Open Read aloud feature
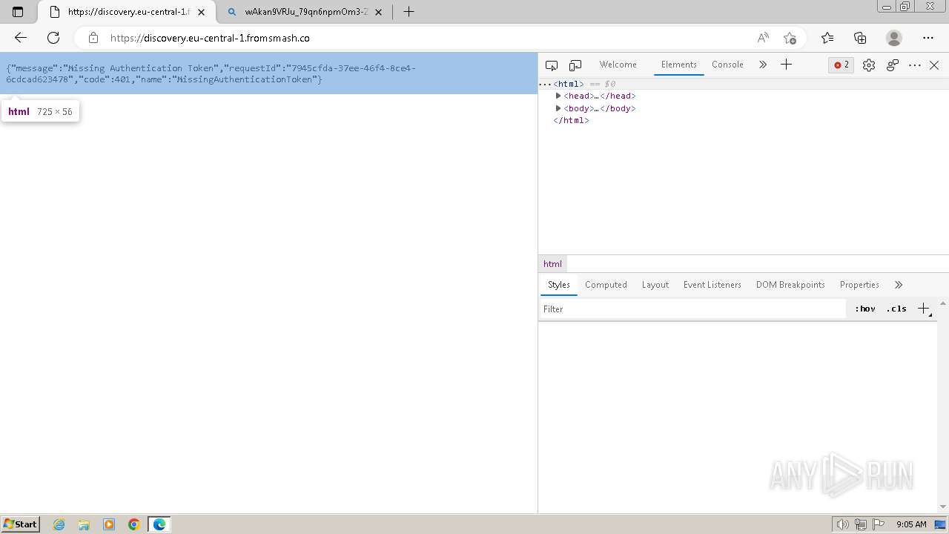This screenshot has height=534, width=949. point(763,38)
